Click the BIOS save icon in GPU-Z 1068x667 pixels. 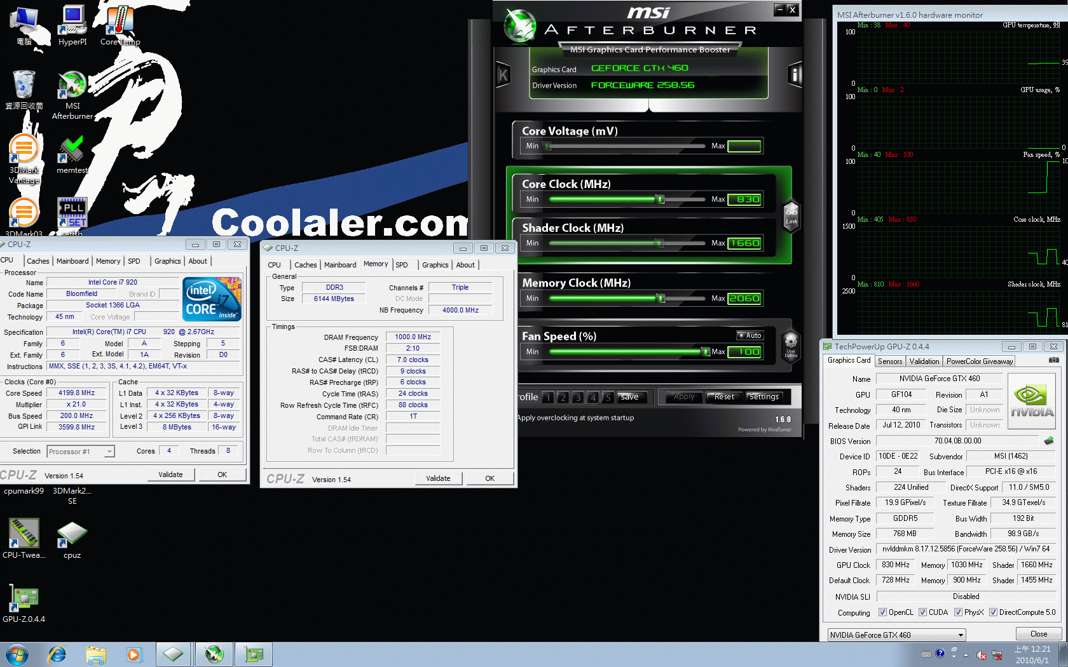click(1048, 440)
